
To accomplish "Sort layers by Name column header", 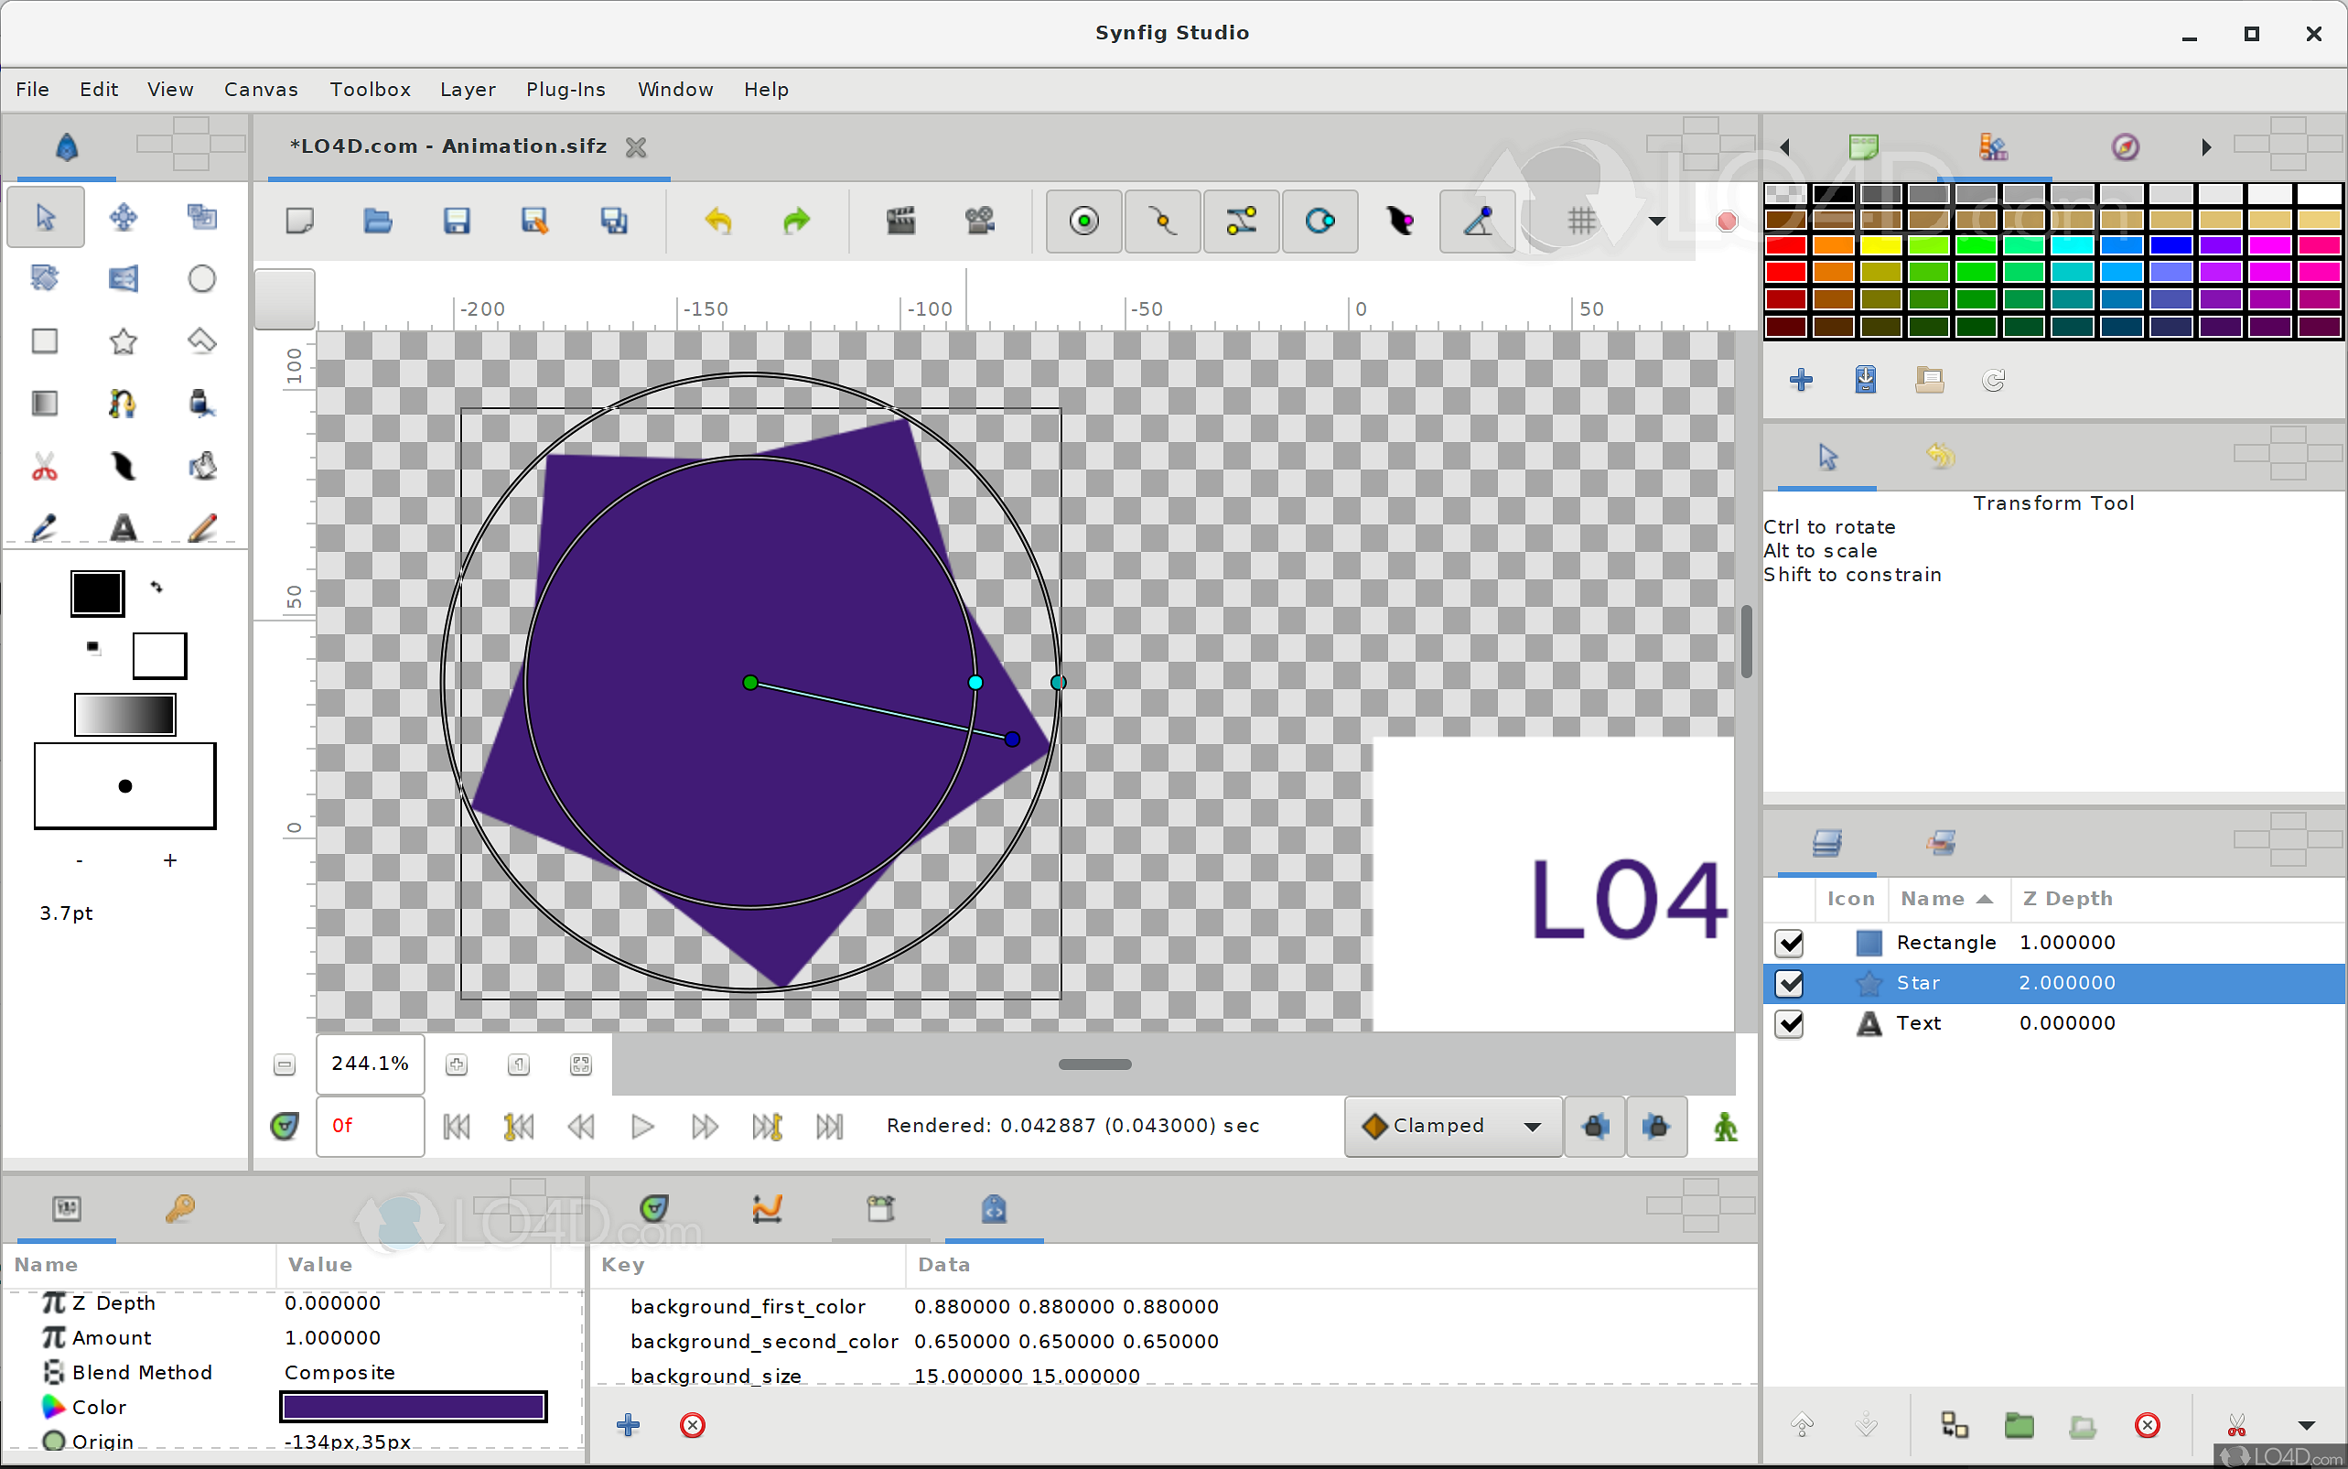I will (x=1947, y=899).
